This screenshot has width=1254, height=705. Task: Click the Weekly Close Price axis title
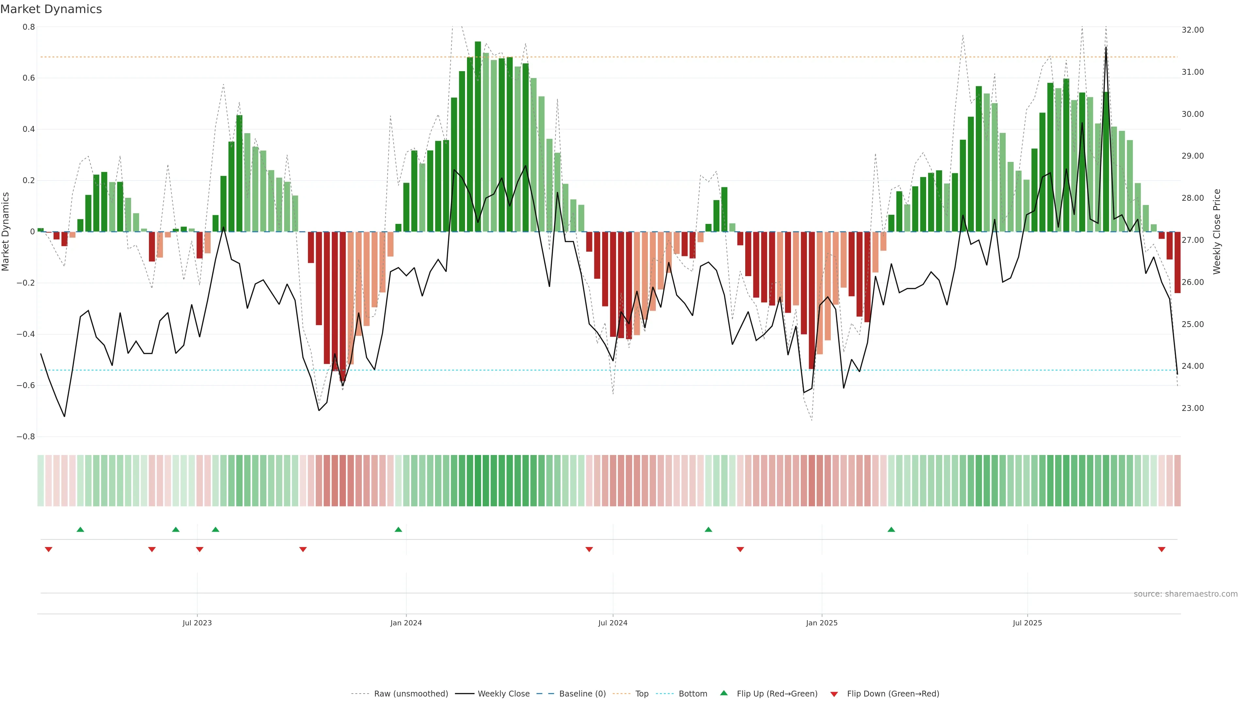(1216, 232)
